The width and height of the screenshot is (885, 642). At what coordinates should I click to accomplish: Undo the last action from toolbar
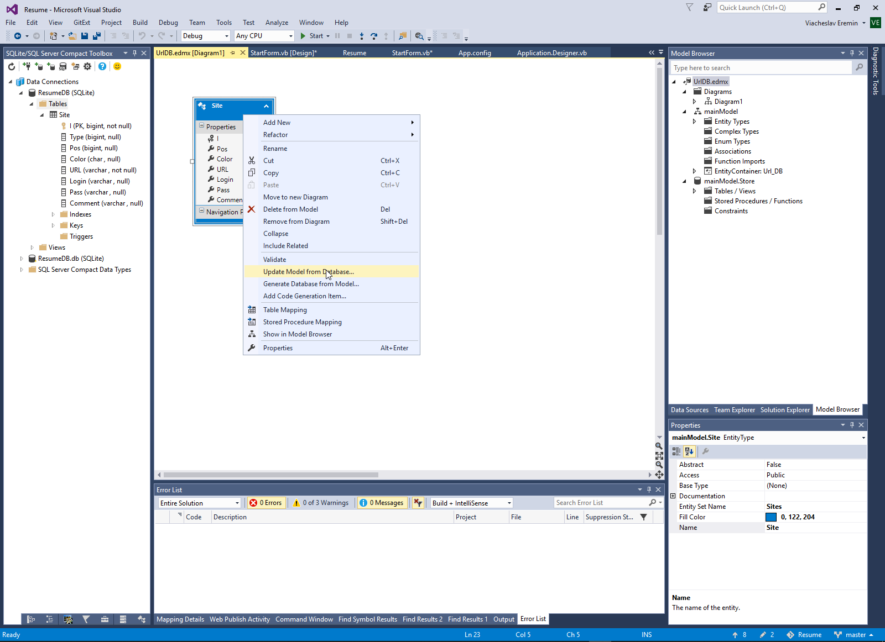pyautogui.click(x=142, y=36)
